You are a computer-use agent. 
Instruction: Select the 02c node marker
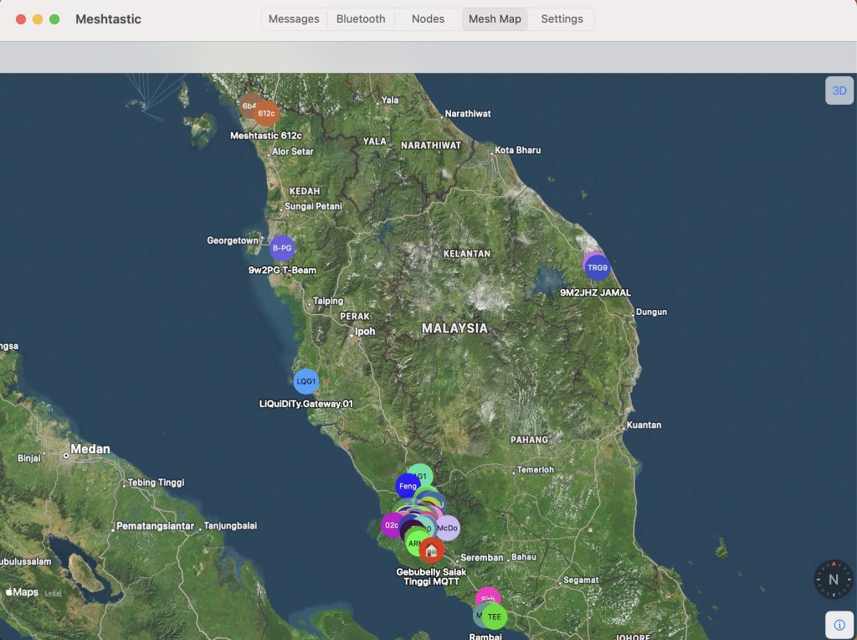click(390, 525)
